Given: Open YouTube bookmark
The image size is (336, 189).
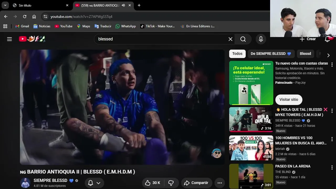Looking at the screenshot, I should pyautogui.click(x=64, y=26).
